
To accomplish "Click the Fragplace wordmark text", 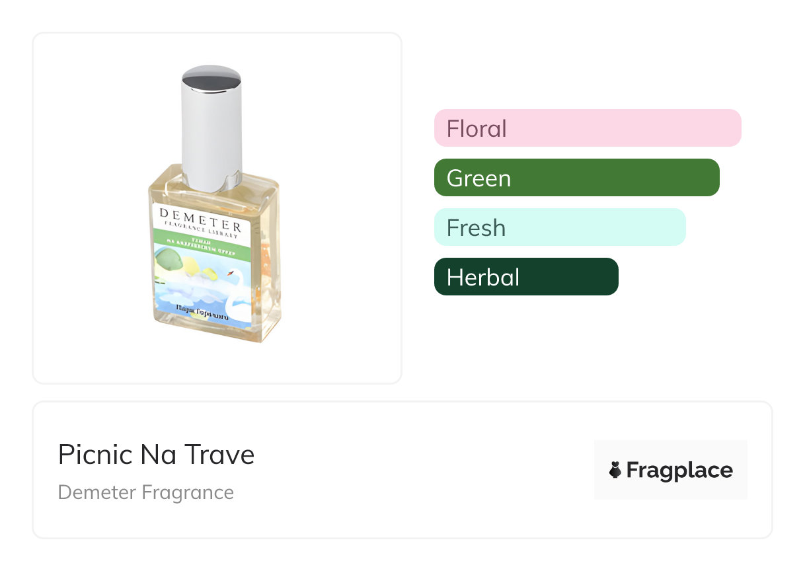I will click(679, 470).
